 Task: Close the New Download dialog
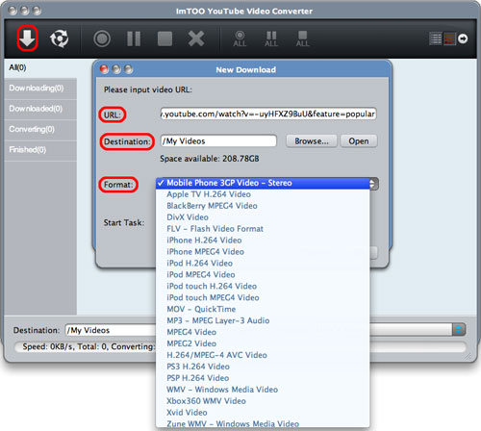(x=104, y=69)
